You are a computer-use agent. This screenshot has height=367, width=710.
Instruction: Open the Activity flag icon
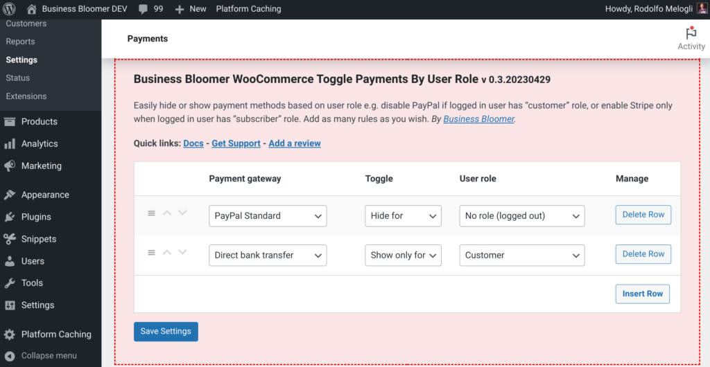(691, 33)
